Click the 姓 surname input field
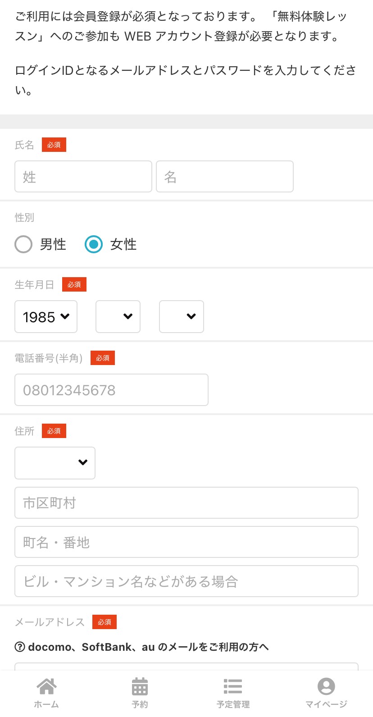 [83, 176]
